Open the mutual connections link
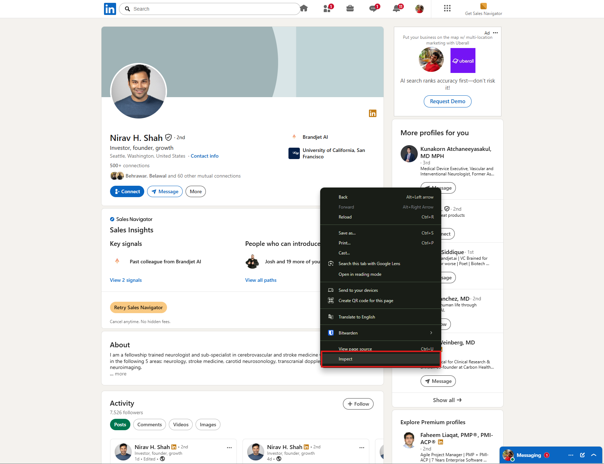The image size is (604, 464). coord(183,176)
